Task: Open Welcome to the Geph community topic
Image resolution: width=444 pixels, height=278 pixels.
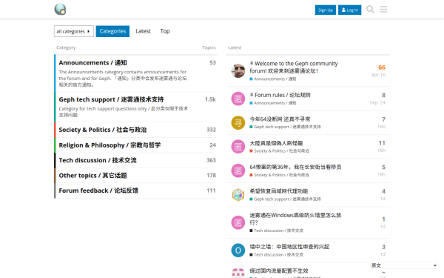Action: point(294,67)
